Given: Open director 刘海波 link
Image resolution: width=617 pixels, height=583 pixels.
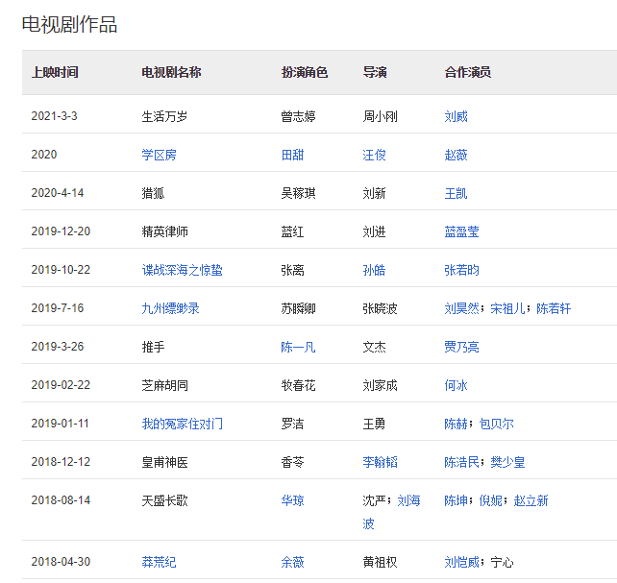Looking at the screenshot, I should click(x=408, y=500).
